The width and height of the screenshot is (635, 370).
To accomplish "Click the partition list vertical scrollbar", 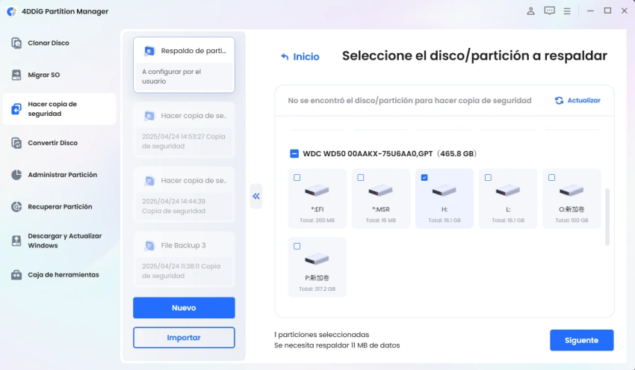I will click(x=607, y=217).
